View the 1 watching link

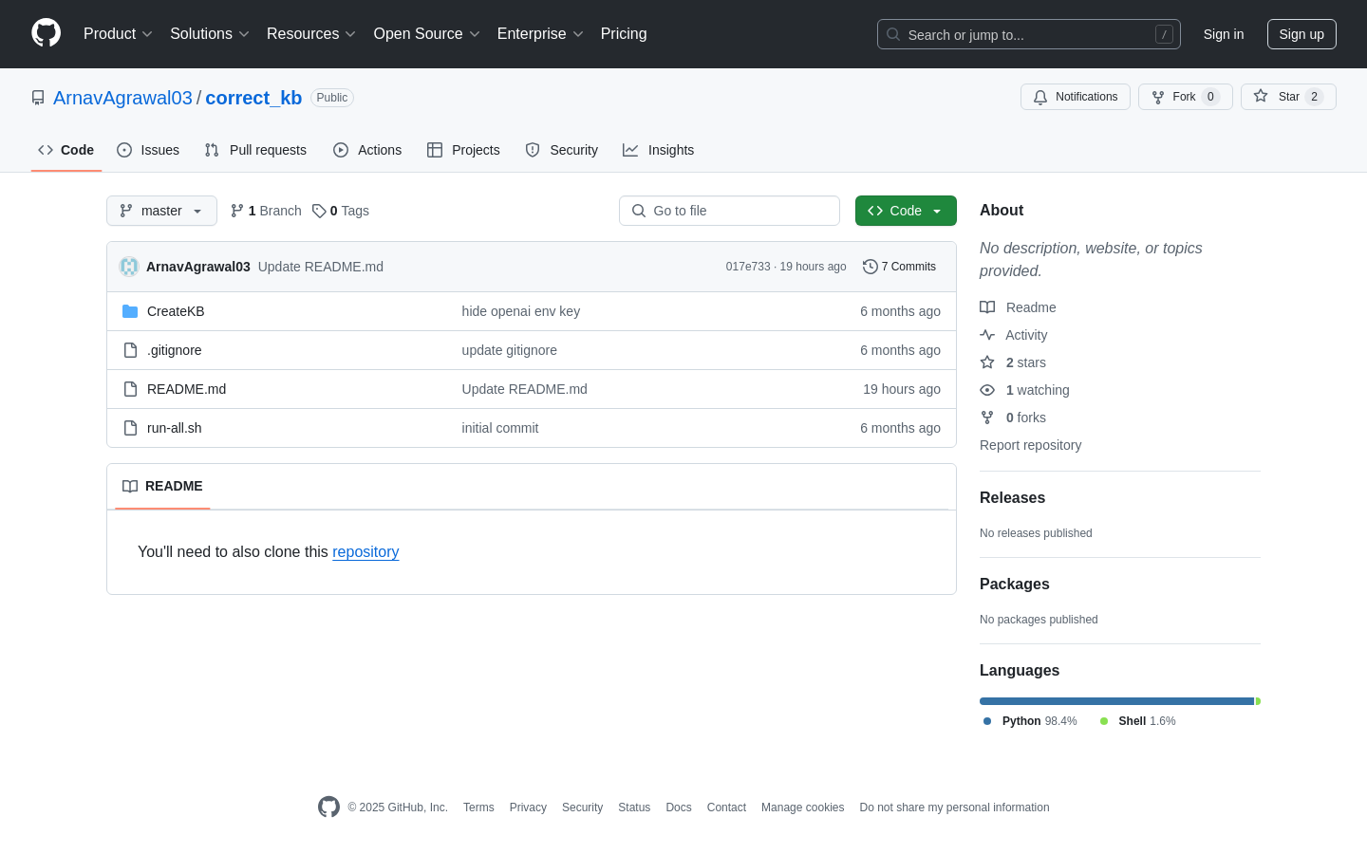coord(1025,390)
